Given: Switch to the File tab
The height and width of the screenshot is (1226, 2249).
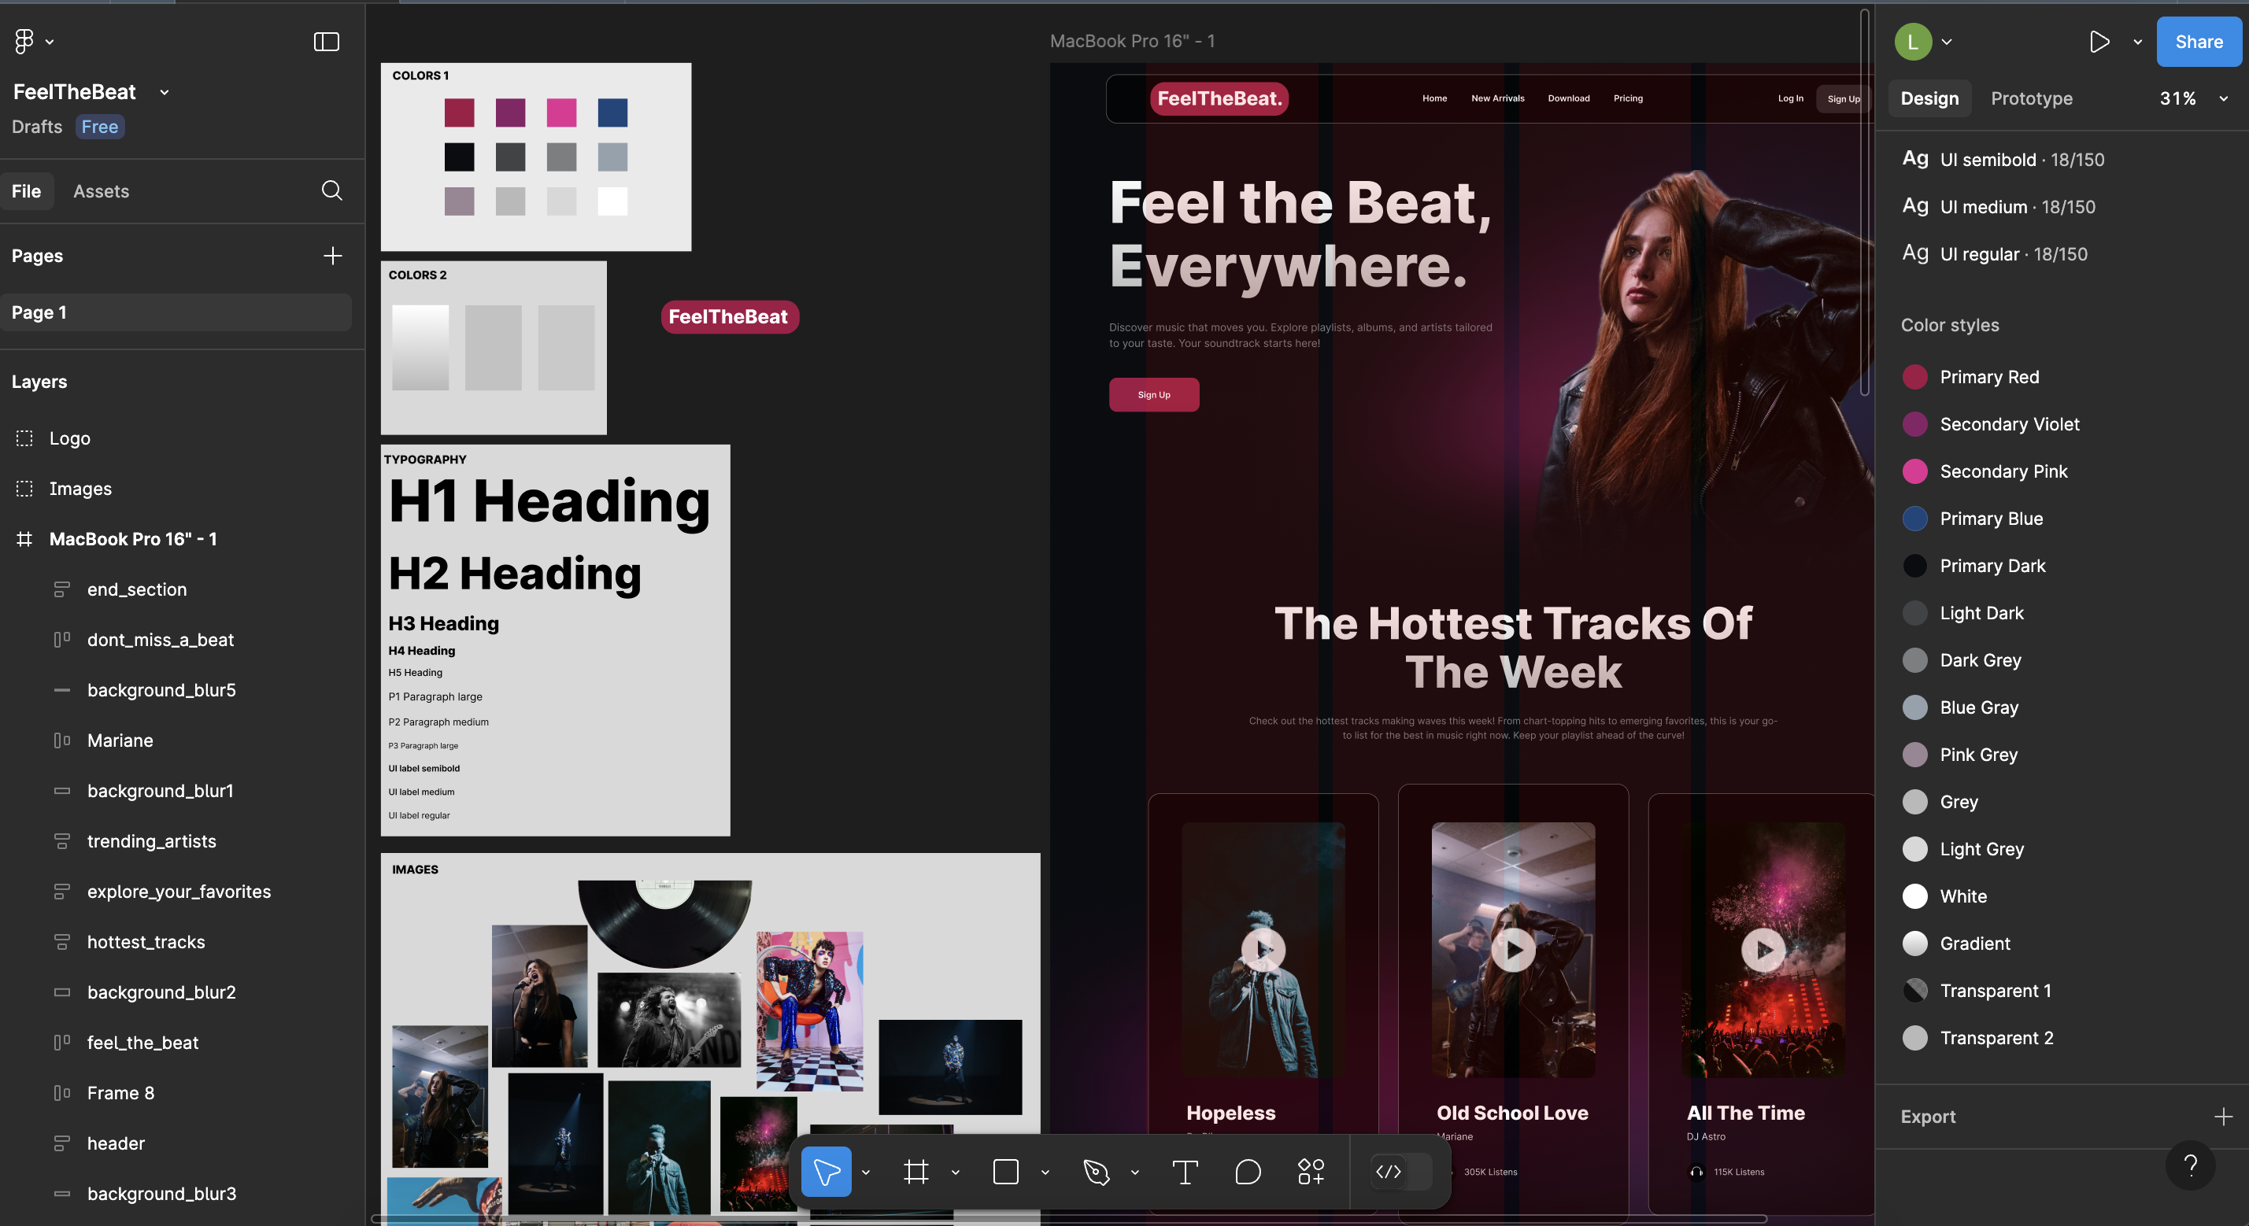Looking at the screenshot, I should [x=26, y=191].
